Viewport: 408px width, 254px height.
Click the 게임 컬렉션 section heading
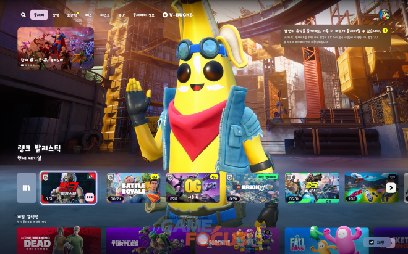pyautogui.click(x=28, y=216)
